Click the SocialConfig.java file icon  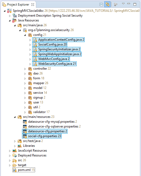[x=35, y=44]
